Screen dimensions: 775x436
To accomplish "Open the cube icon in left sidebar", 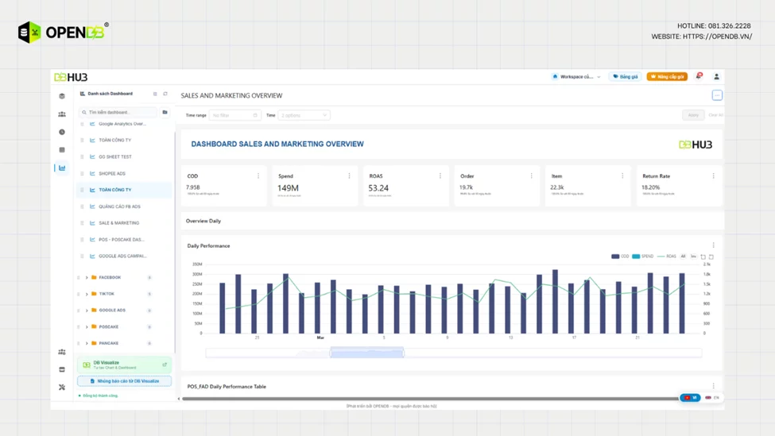I will tap(62, 96).
